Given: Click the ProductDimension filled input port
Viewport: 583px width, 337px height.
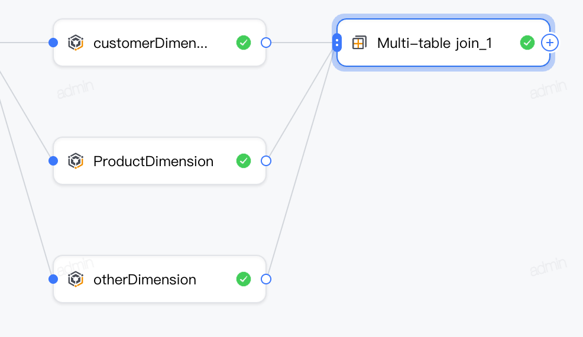Looking at the screenshot, I should (53, 161).
